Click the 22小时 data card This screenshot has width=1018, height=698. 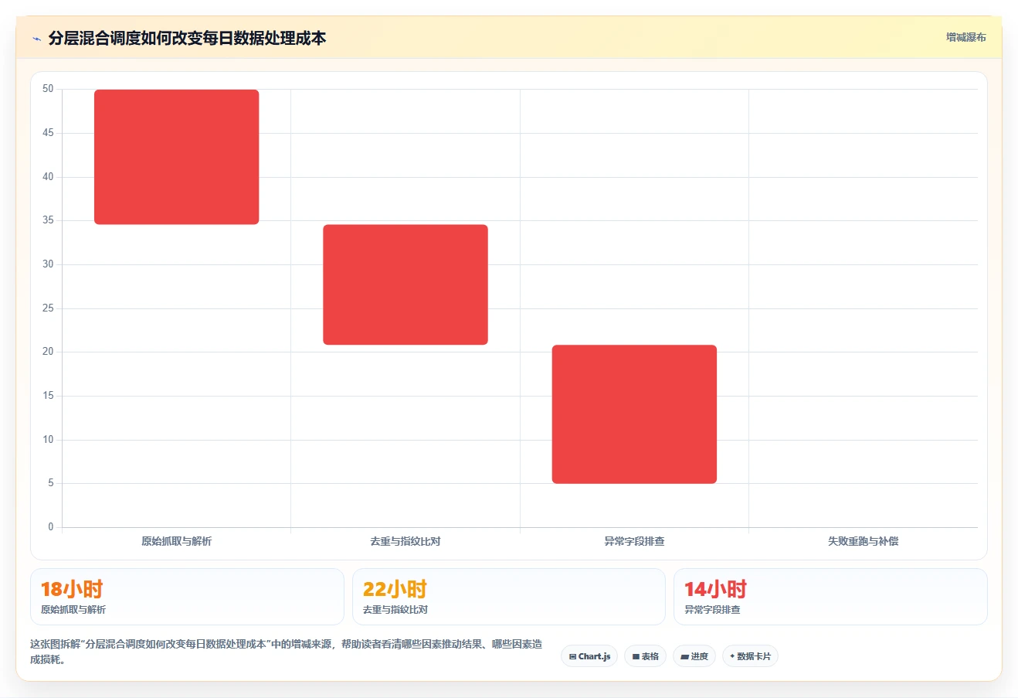(x=508, y=597)
